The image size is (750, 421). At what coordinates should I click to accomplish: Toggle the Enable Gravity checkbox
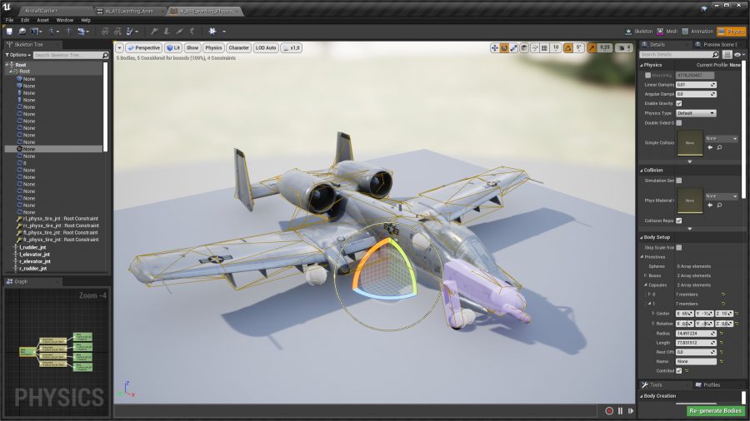(x=678, y=103)
